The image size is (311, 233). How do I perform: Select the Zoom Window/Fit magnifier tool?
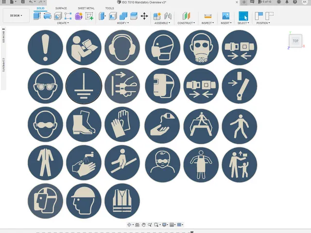tap(157, 225)
